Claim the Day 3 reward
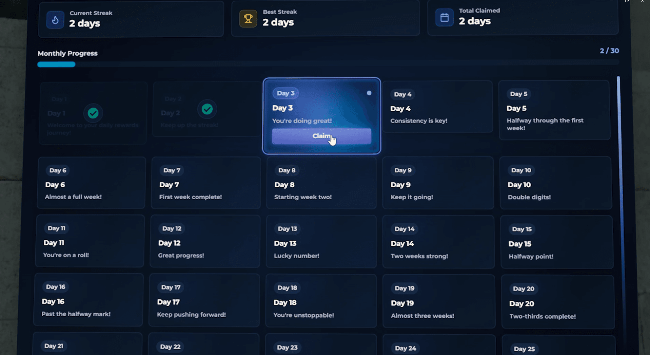The width and height of the screenshot is (650, 355). coord(321,136)
